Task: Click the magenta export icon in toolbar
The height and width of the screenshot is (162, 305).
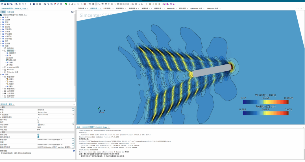Action: click(x=164, y=4)
